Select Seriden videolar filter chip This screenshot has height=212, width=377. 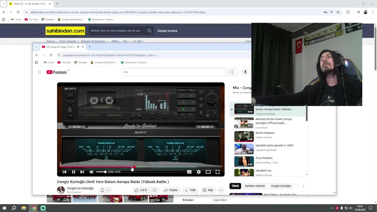click(x=255, y=186)
